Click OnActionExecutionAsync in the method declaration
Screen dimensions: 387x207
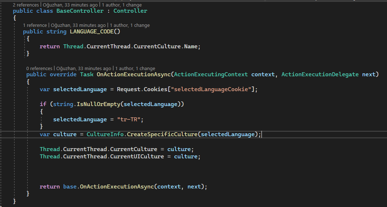133,74
